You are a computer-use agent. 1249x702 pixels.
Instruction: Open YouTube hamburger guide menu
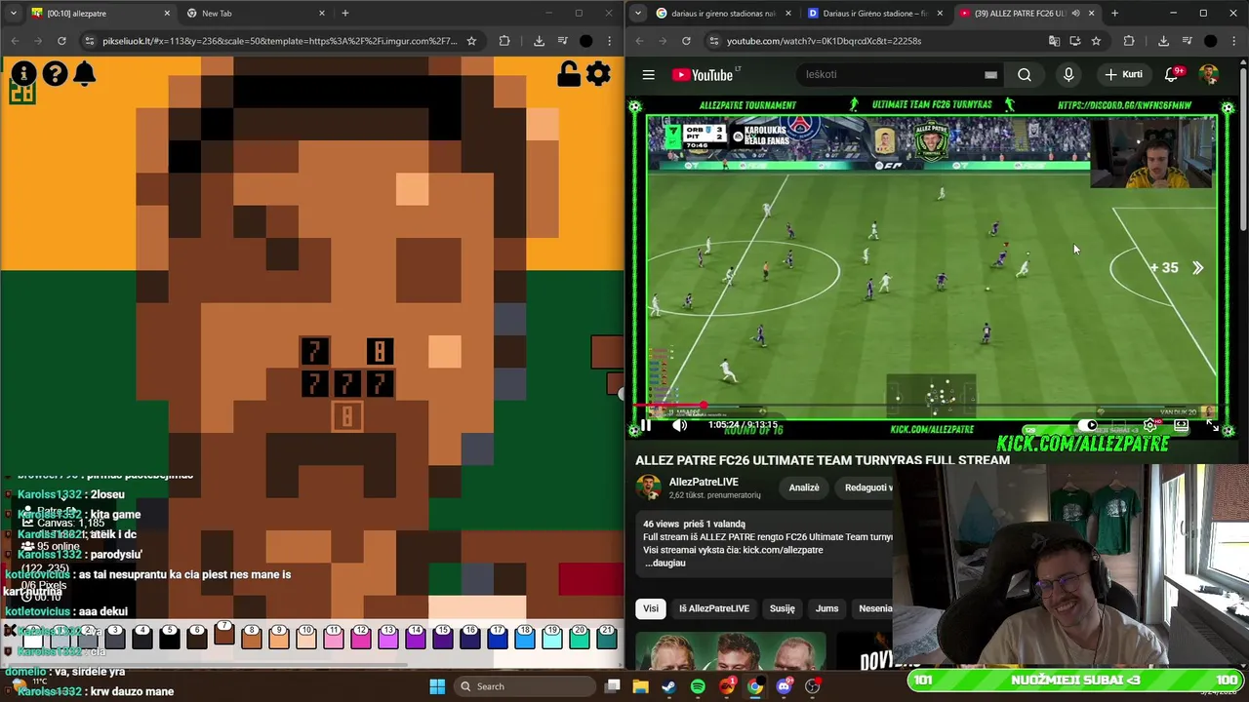pyautogui.click(x=648, y=75)
